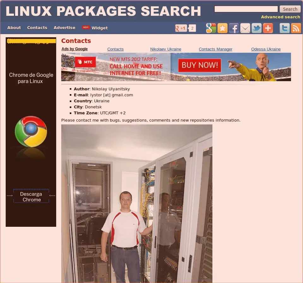The width and height of the screenshot is (303, 283).
Task: Focus the package search input field
Action: coord(246,9)
